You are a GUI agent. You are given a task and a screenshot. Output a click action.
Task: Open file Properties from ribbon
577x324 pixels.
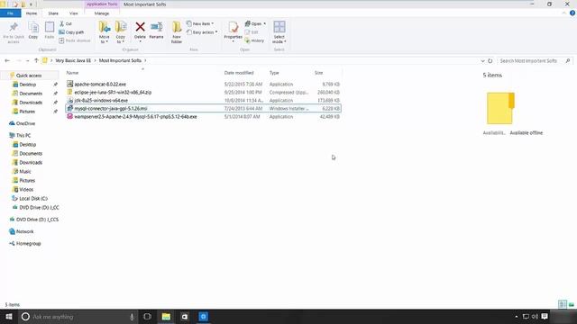(x=233, y=31)
